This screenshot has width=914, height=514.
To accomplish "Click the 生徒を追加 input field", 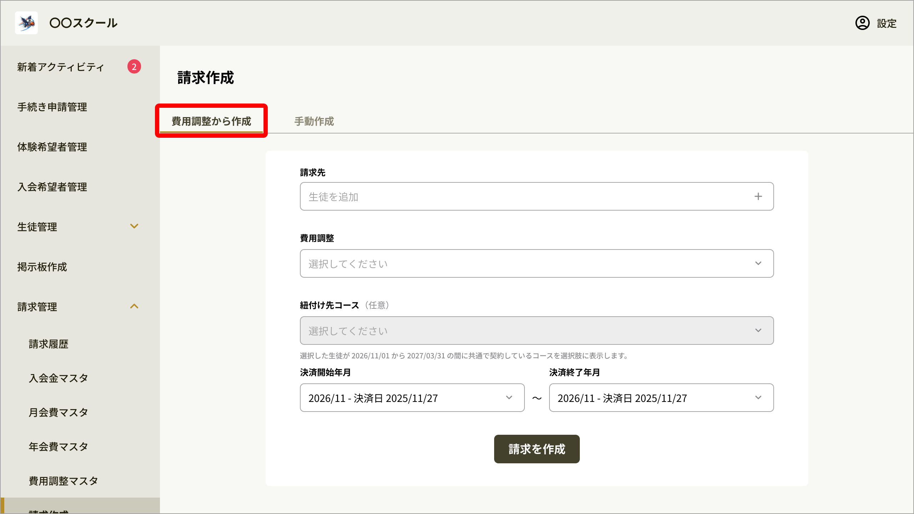I will [x=537, y=196].
